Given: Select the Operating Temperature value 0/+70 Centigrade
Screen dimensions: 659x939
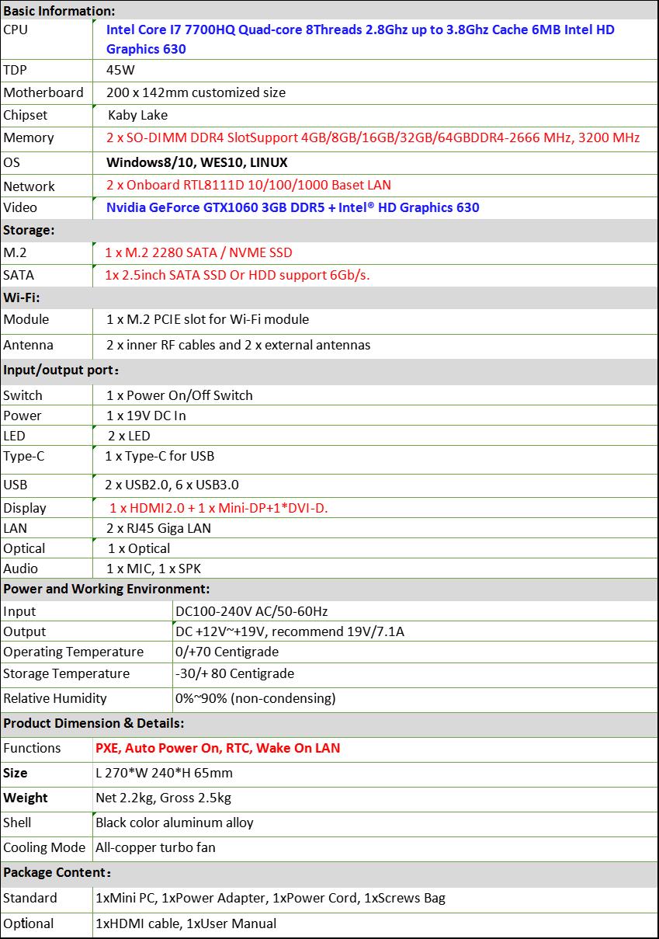Looking at the screenshot, I should pyautogui.click(x=227, y=652).
